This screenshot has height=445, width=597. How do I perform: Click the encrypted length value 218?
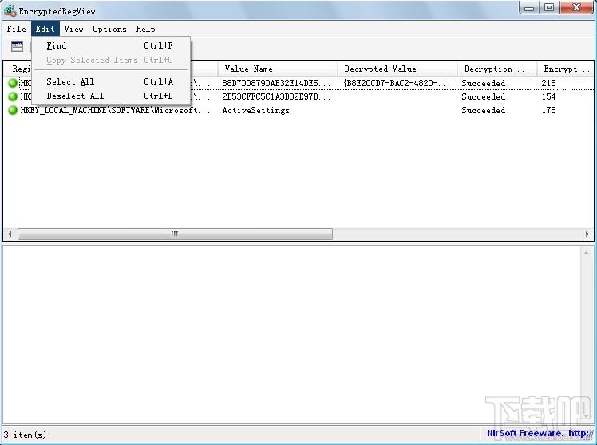548,83
